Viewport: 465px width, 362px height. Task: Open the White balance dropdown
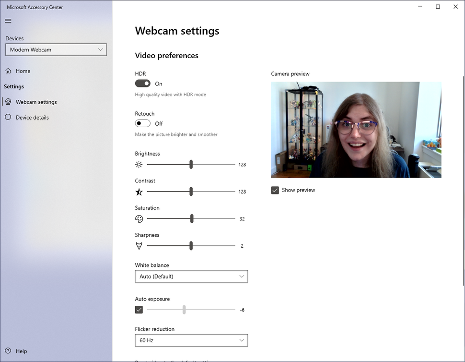pos(191,276)
